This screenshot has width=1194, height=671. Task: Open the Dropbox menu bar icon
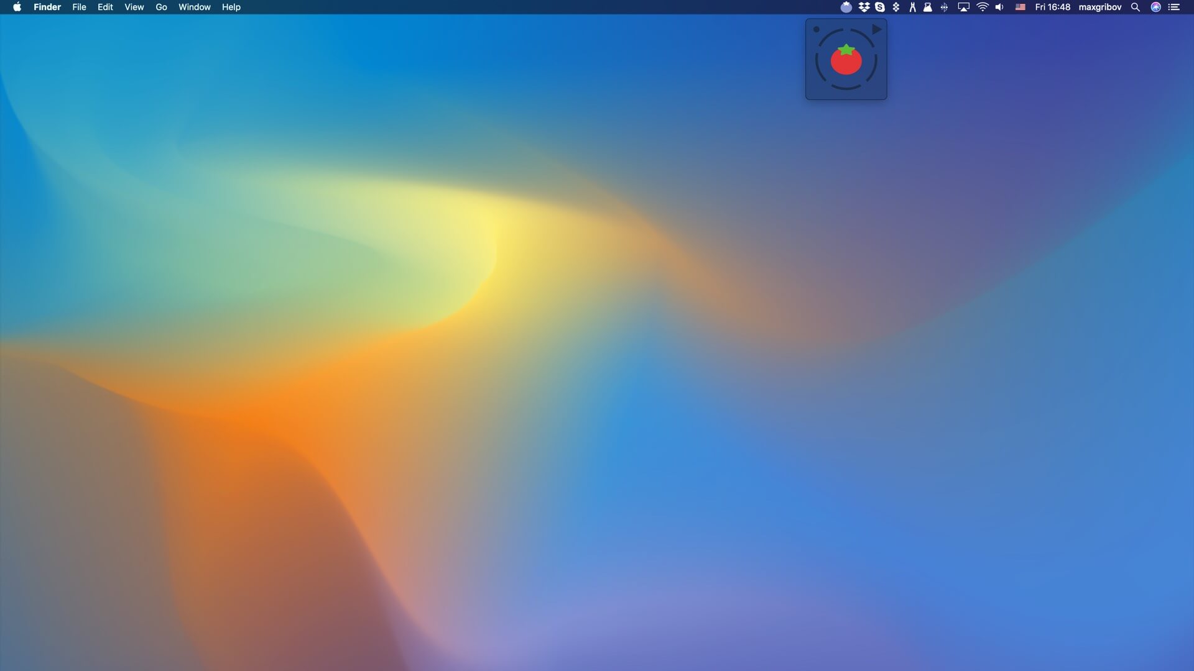tap(864, 7)
